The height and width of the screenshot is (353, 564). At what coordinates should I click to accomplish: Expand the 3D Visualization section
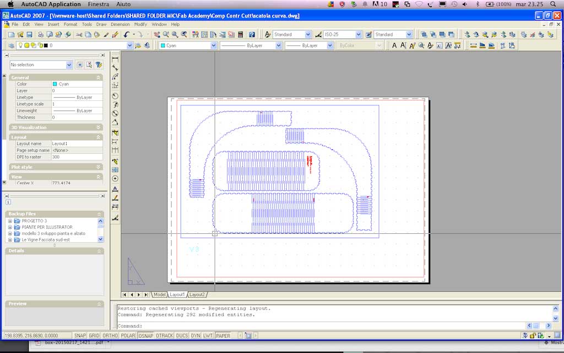[98, 127]
